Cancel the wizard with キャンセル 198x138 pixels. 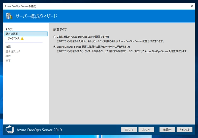(x=185, y=130)
